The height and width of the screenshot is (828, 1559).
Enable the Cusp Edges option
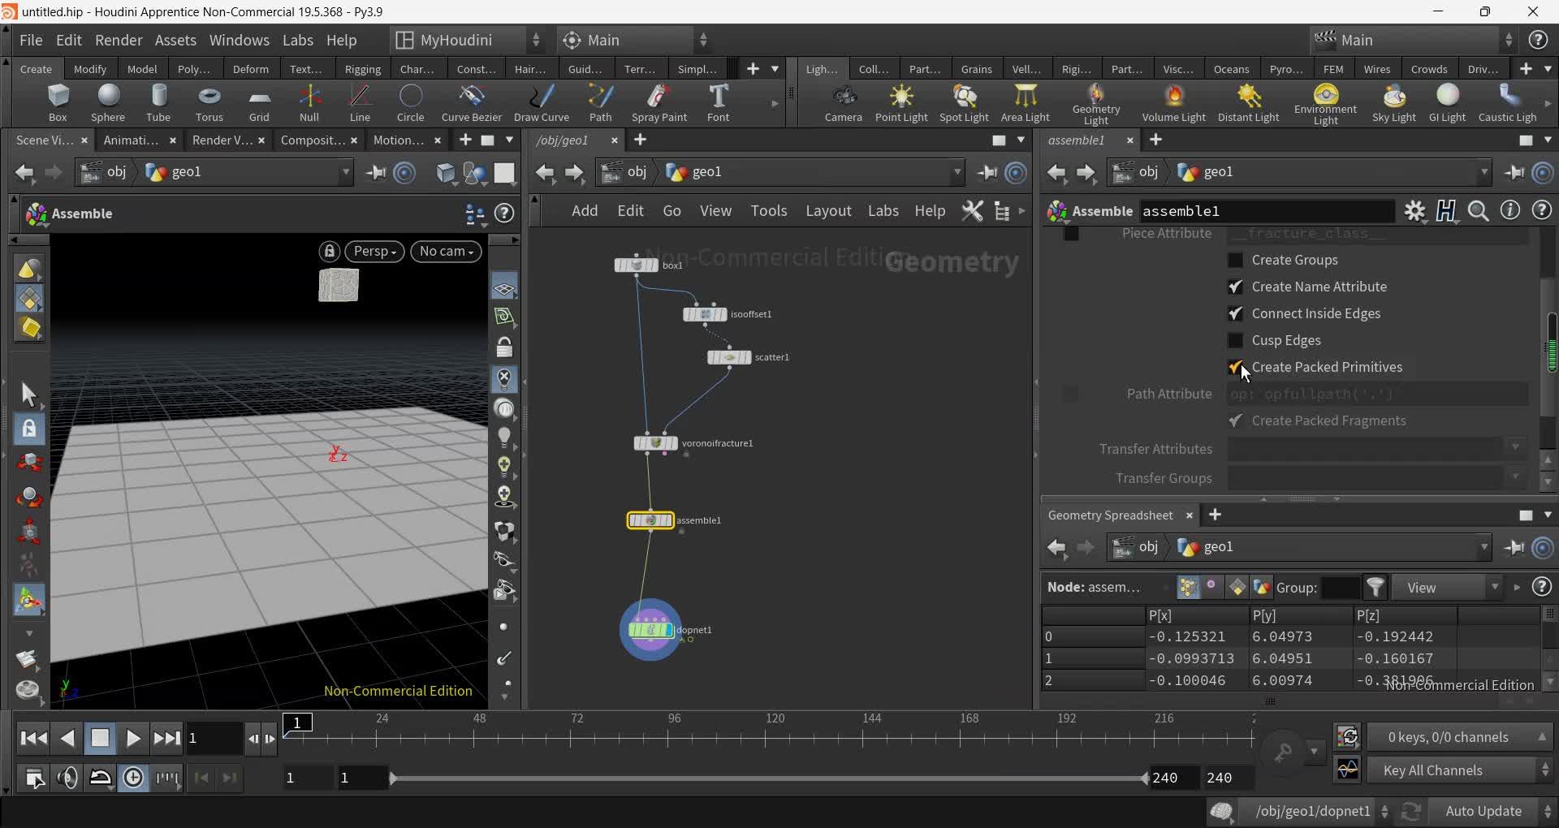coord(1236,340)
